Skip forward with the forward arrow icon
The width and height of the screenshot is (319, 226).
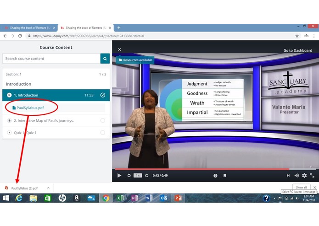pyautogui.click(x=147, y=176)
